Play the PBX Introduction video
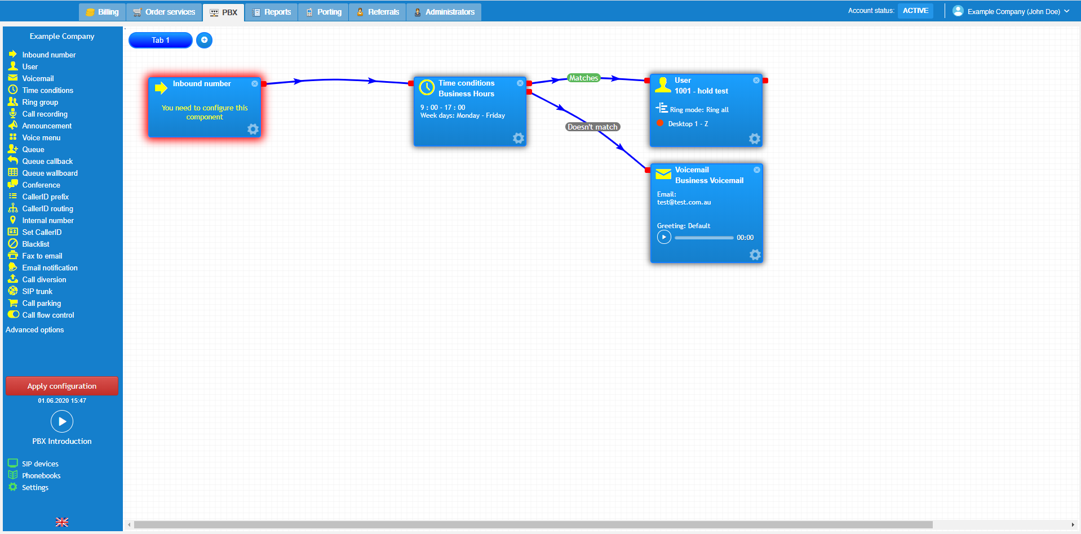The height and width of the screenshot is (534, 1081). click(x=61, y=421)
